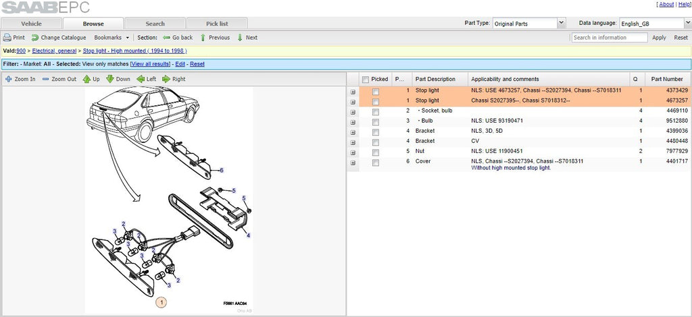Image resolution: width=692 pixels, height=317 pixels.
Task: Check Picked for Bracket 4399036
Action: click(375, 132)
